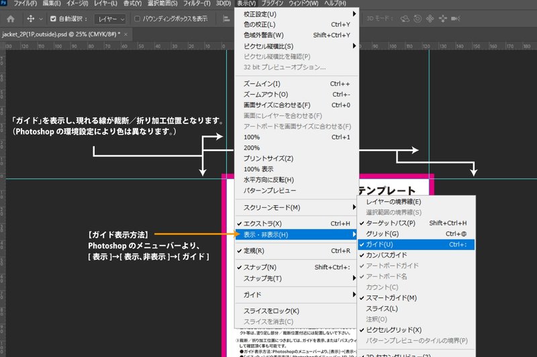Enable バウンディングボックスを表示 checkbox
Image resolution: width=537 pixels, height=357 pixels.
click(138, 19)
